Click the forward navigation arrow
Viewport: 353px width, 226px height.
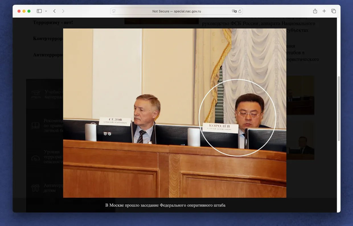(x=63, y=11)
